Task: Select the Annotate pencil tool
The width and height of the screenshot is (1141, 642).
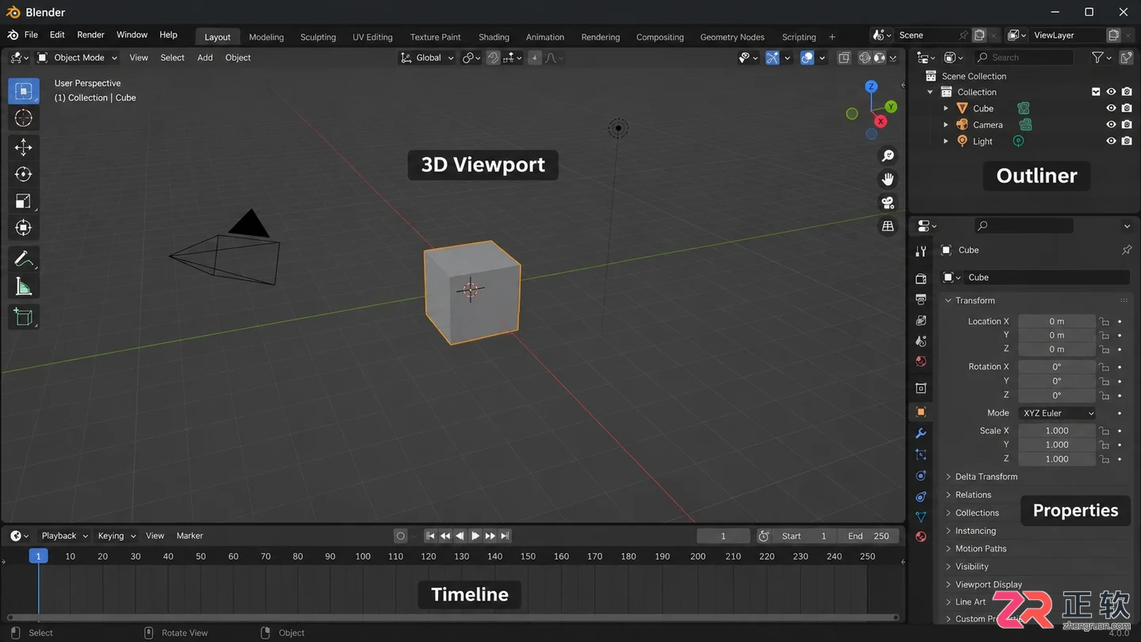Action: click(24, 259)
